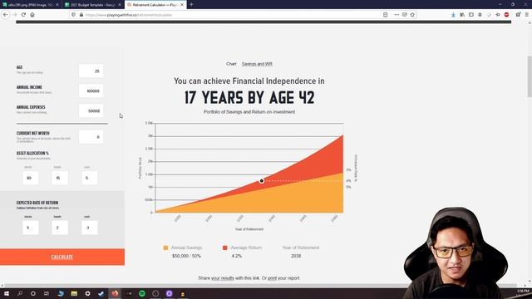Open the Firefox hamburger menu
The height and width of the screenshot is (299, 532).
(526, 15)
